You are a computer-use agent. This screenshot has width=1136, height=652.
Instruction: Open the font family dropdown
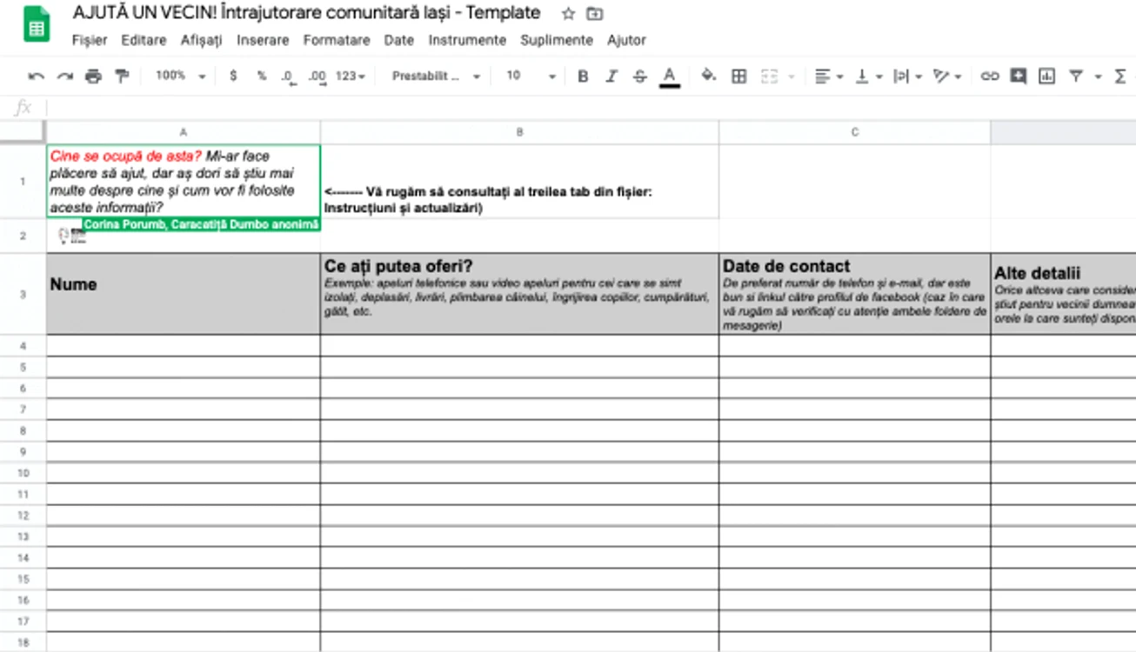tap(436, 77)
